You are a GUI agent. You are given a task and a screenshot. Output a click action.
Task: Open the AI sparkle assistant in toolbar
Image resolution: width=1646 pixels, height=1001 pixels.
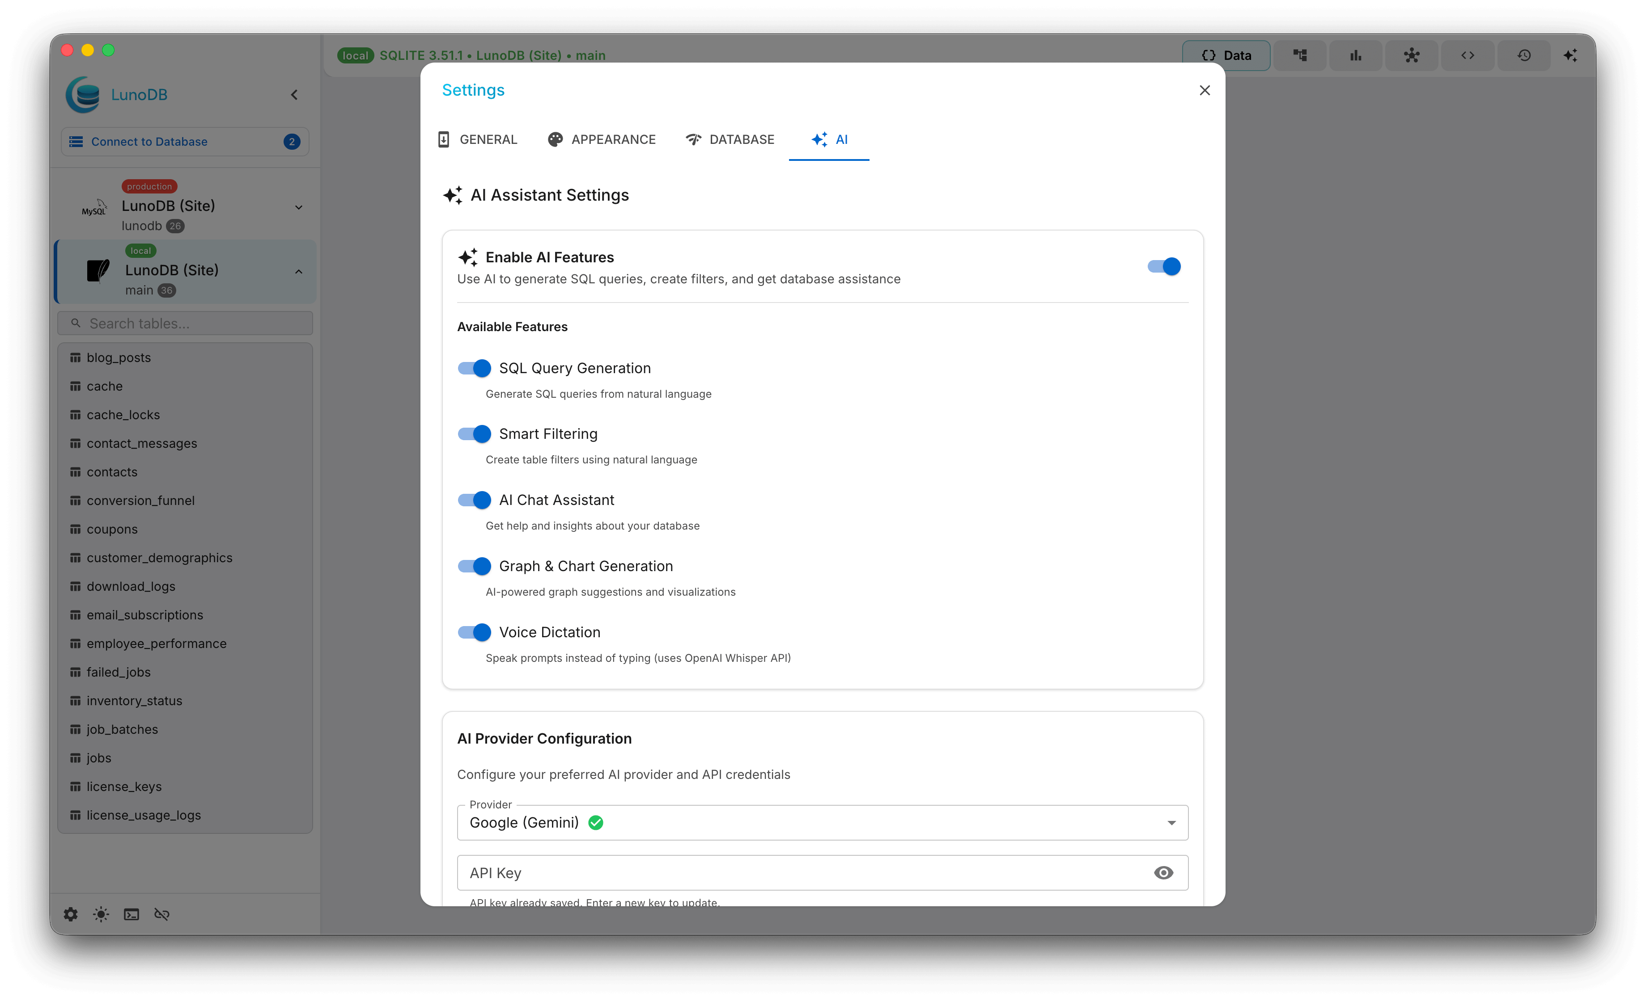coord(1570,55)
